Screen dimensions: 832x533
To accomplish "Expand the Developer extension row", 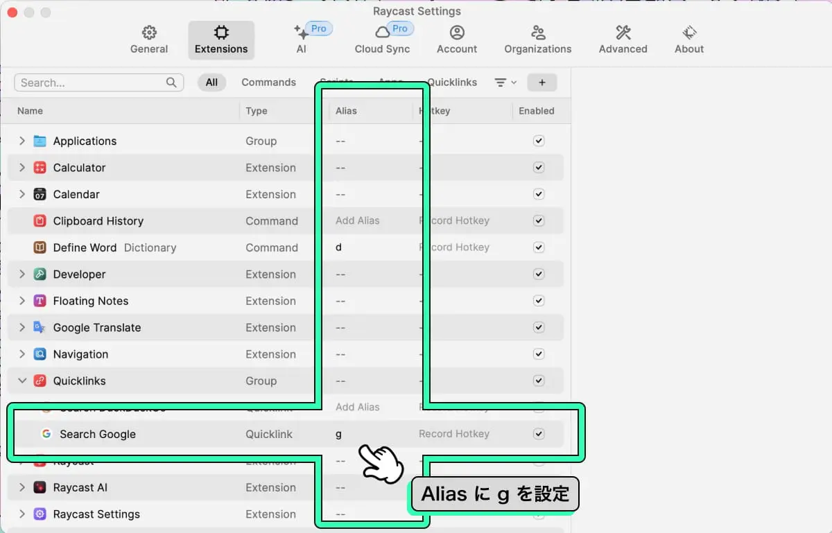I will click(x=22, y=274).
